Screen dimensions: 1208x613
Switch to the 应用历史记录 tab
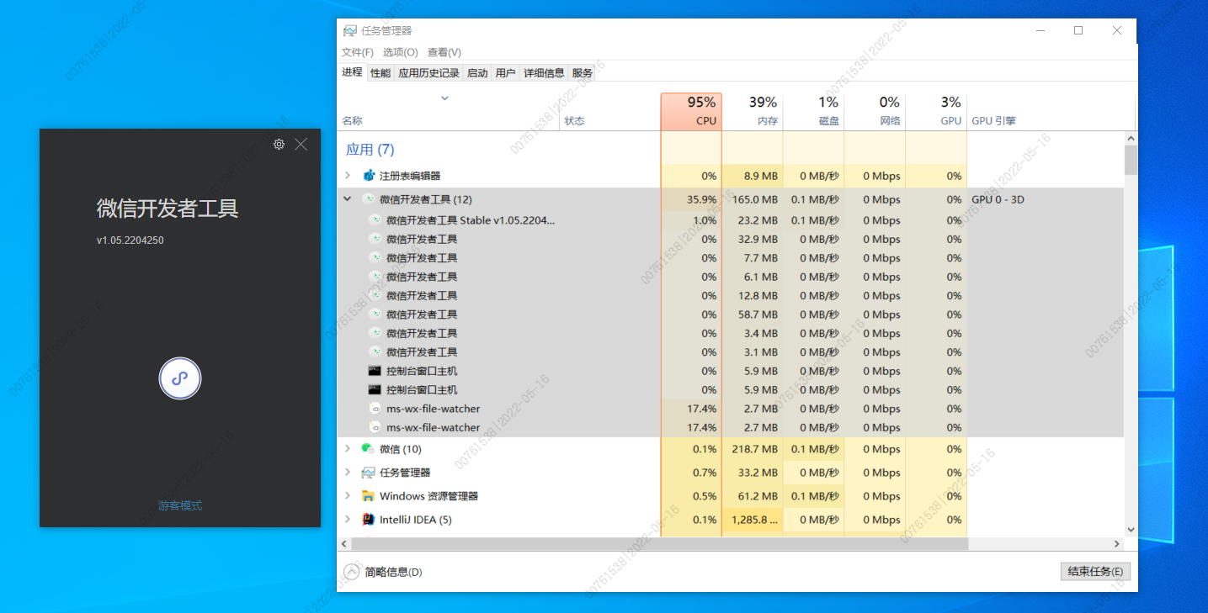pyautogui.click(x=428, y=73)
